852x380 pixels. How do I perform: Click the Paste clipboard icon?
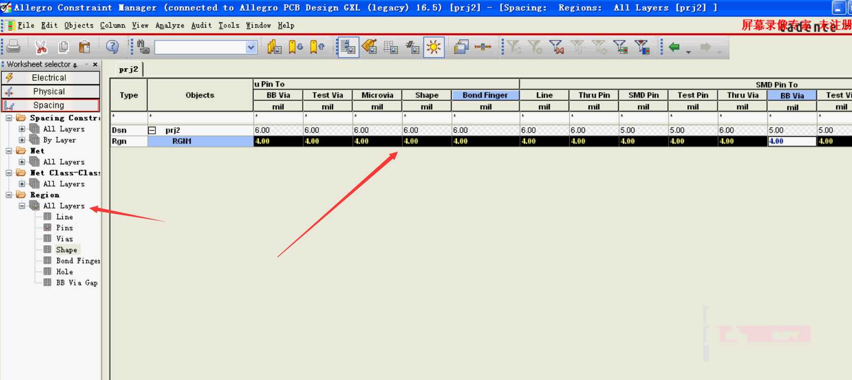(85, 47)
